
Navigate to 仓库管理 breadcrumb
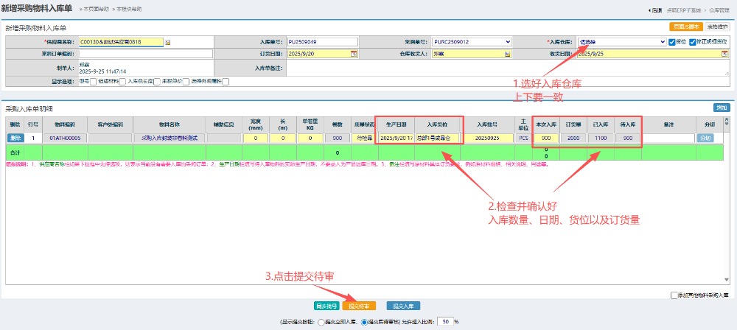tap(718, 10)
